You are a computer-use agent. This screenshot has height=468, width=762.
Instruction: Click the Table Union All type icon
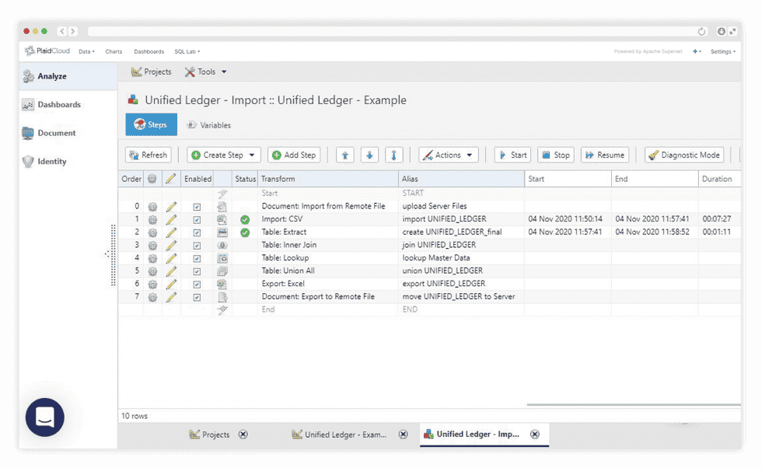click(x=222, y=271)
